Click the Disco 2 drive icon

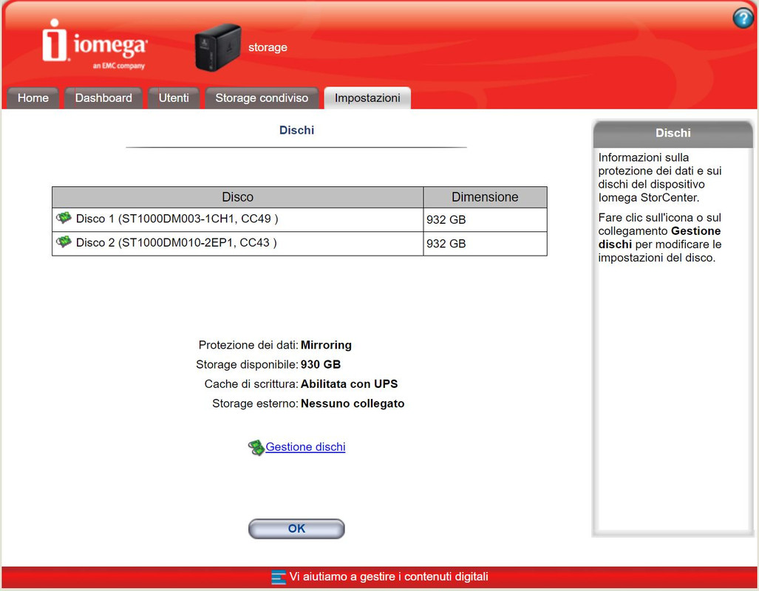pos(64,242)
